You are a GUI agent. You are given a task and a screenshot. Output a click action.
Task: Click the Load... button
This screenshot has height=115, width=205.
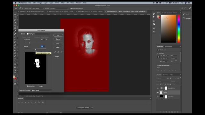(58, 43)
